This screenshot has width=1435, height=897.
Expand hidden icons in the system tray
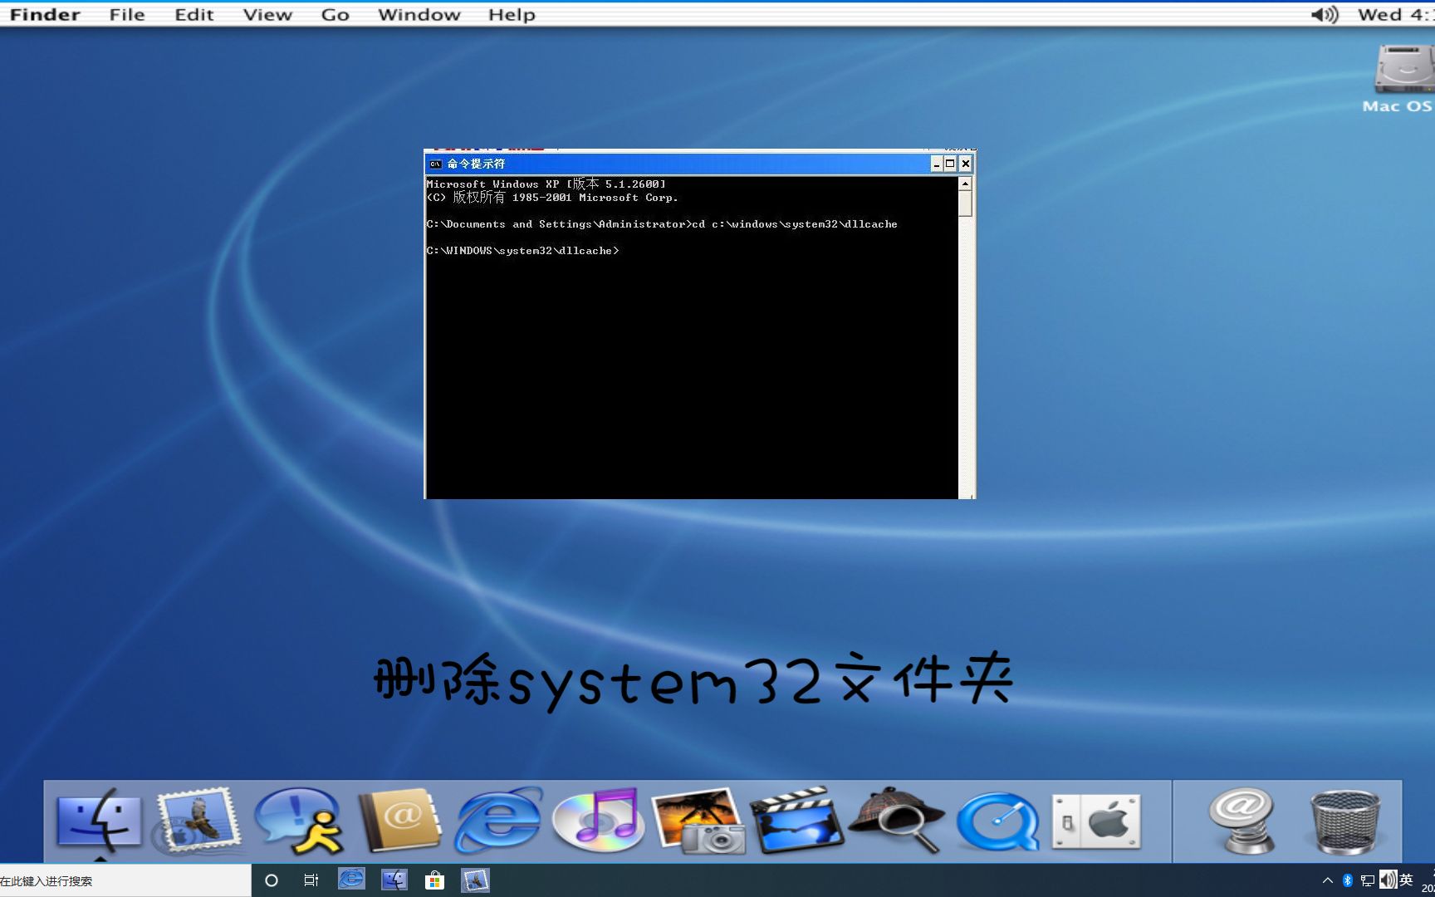click(1327, 880)
